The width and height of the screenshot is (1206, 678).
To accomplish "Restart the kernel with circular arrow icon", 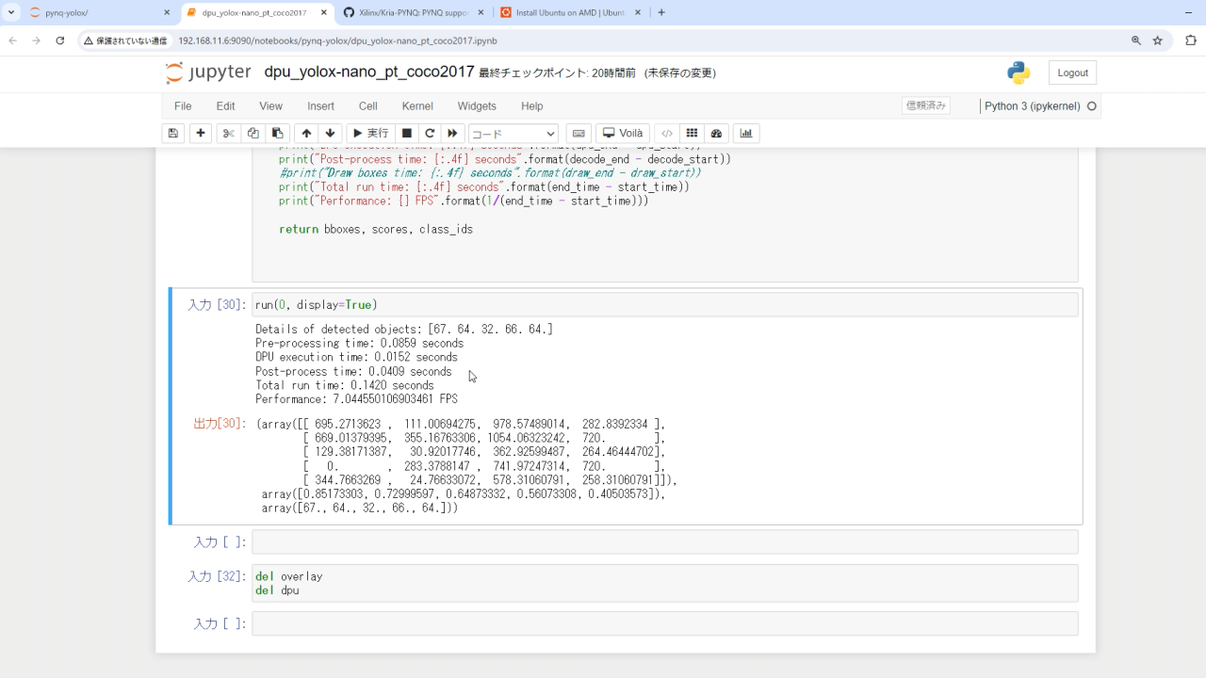I will tap(430, 134).
